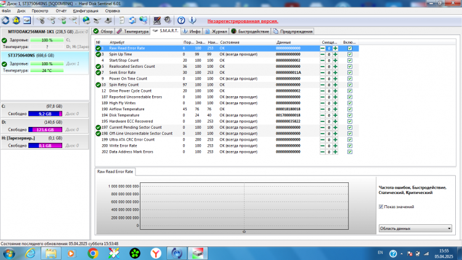This screenshot has width=462, height=260.
Task: Uncheck the Raw Read Error Rate enable checkbox
Action: point(350,48)
